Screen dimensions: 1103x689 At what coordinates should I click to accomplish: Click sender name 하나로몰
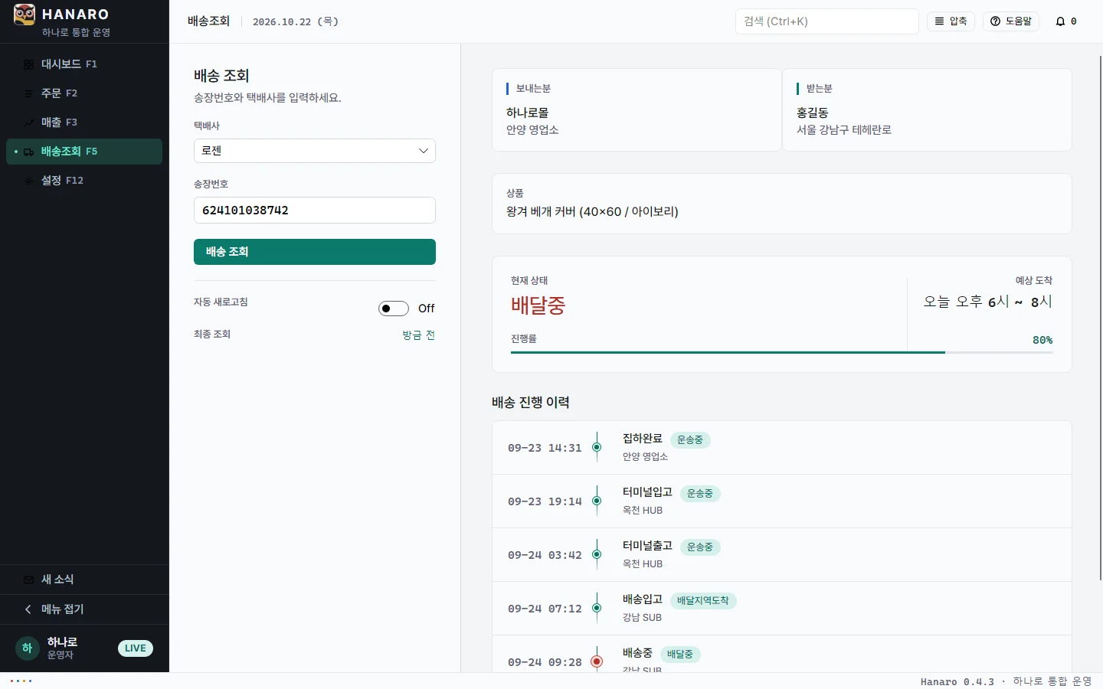point(527,113)
